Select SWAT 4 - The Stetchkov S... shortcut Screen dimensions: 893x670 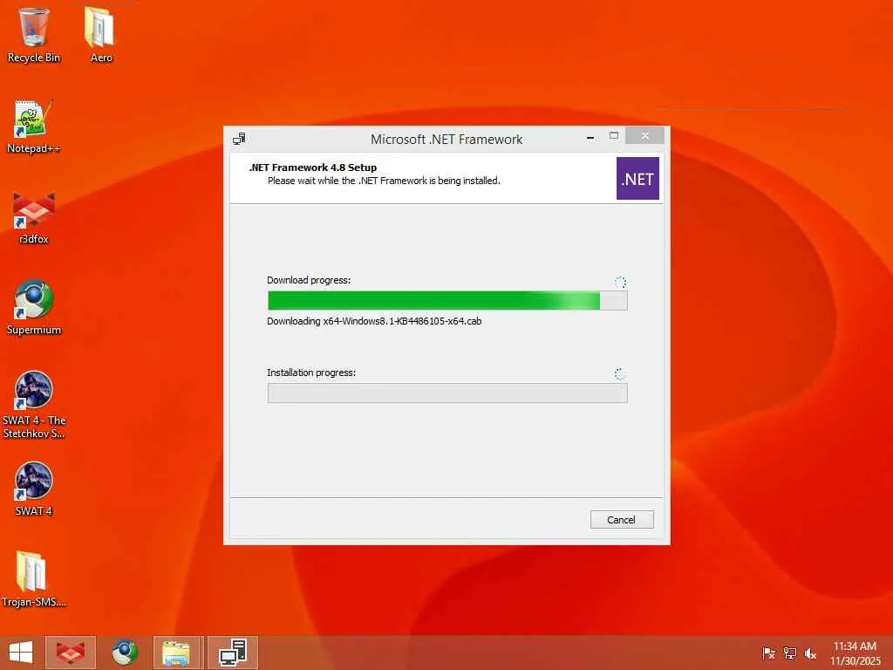(x=34, y=405)
